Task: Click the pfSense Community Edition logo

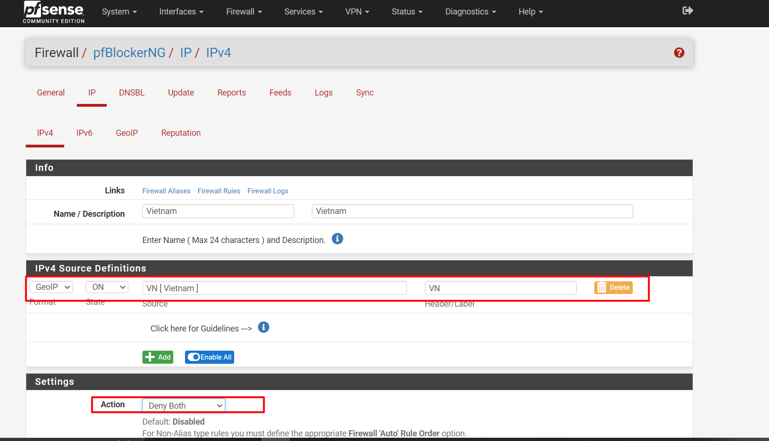Action: tap(54, 12)
